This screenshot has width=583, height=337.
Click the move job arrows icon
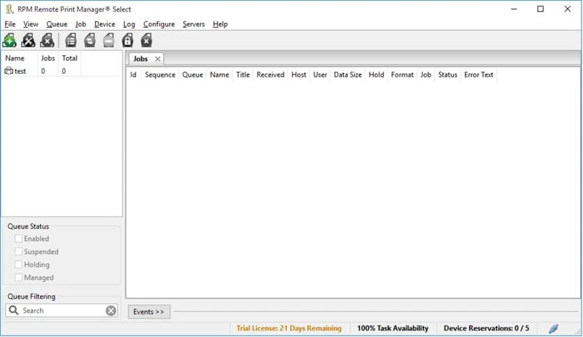[89, 40]
